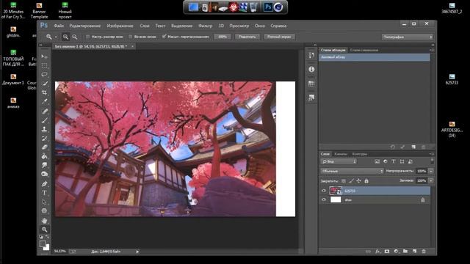Open the workspace switcher dropdown
Image resolution: width=470 pixels, height=264 pixels.
[x=408, y=37]
